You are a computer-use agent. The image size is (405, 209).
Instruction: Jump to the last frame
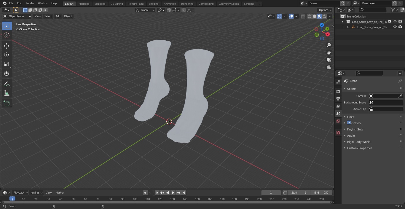pos(184,193)
